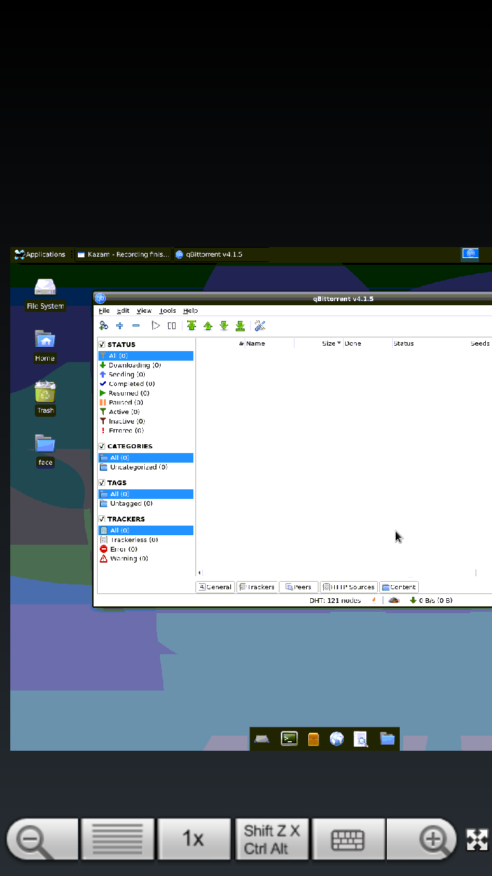Switch to the Peers tab
Screen dimensions: 492x876
click(x=299, y=587)
